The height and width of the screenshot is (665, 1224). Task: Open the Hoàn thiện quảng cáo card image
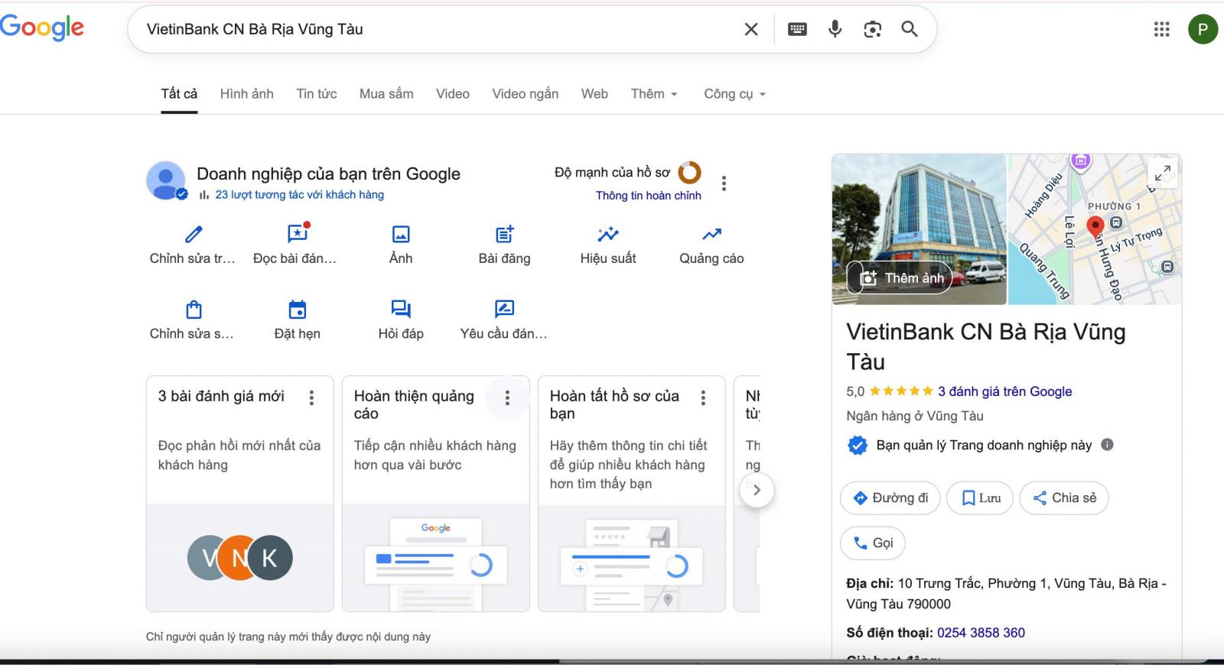(x=436, y=558)
